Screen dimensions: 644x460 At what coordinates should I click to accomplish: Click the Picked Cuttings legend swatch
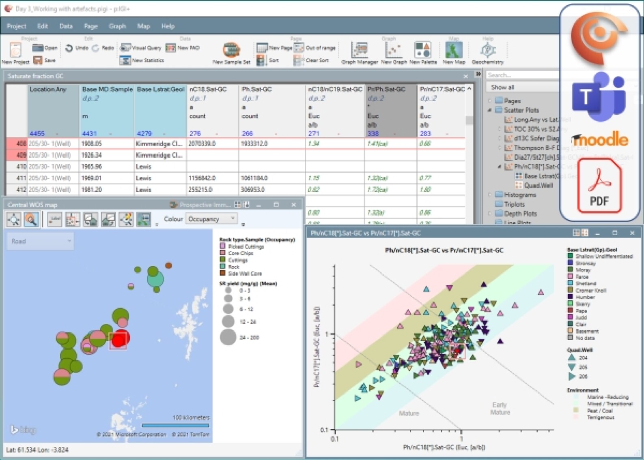click(x=222, y=246)
